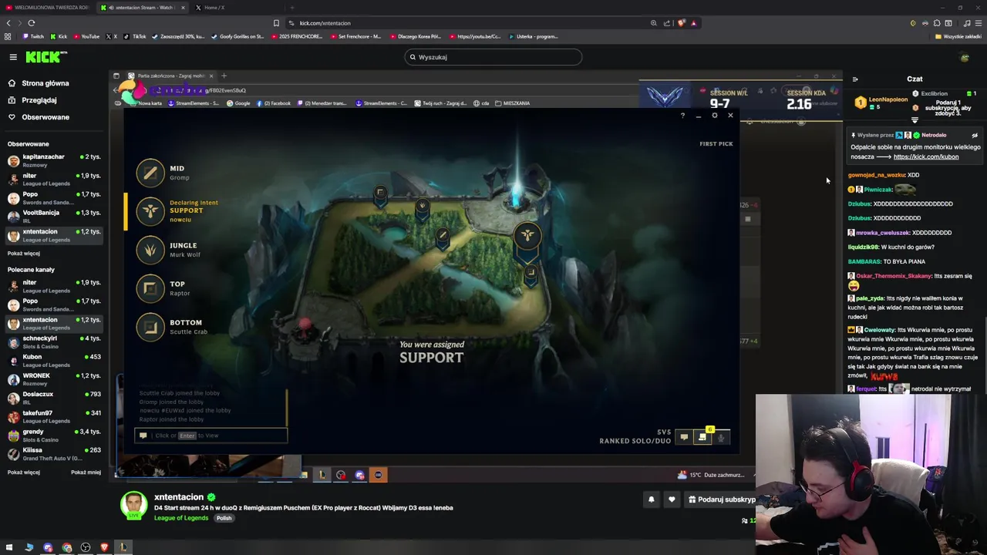
Task: Bookmark this page icon in address bar
Action: click(276, 23)
